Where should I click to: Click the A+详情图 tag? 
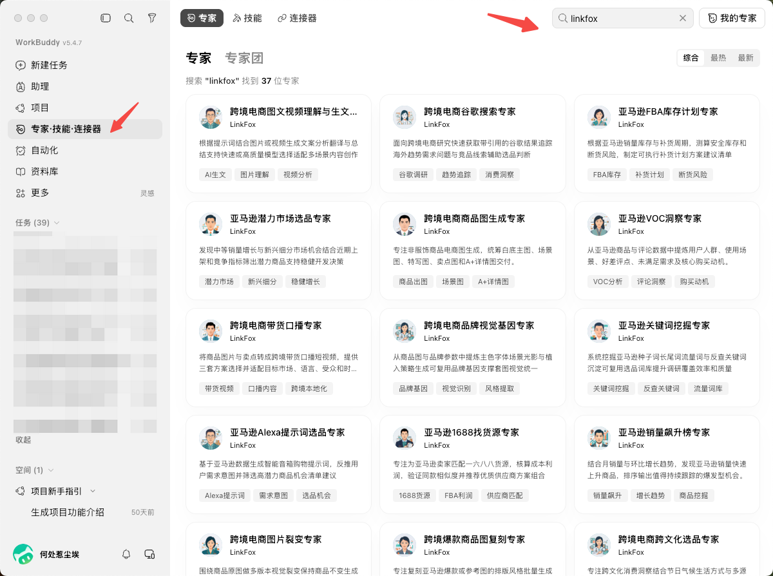coord(494,282)
